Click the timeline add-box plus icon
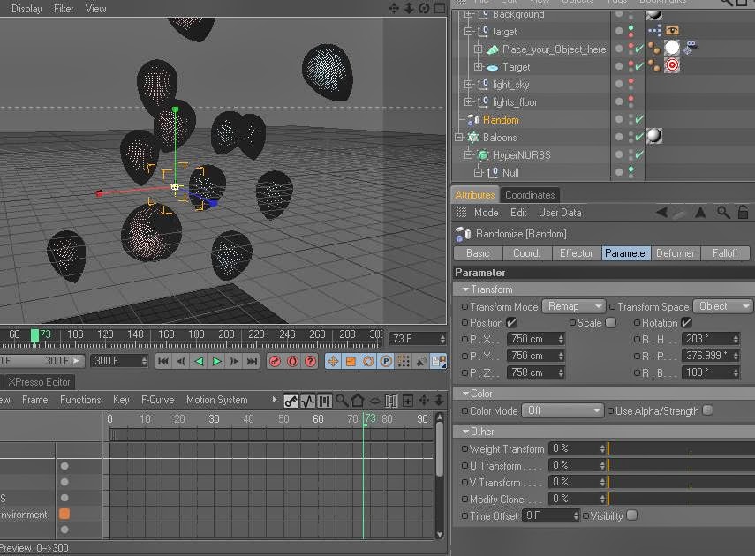755x556 pixels. [x=407, y=401]
